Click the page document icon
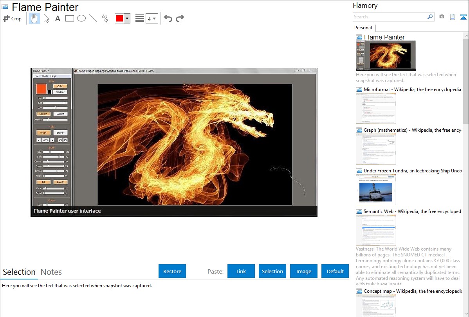The height and width of the screenshot is (317, 469). 453,17
